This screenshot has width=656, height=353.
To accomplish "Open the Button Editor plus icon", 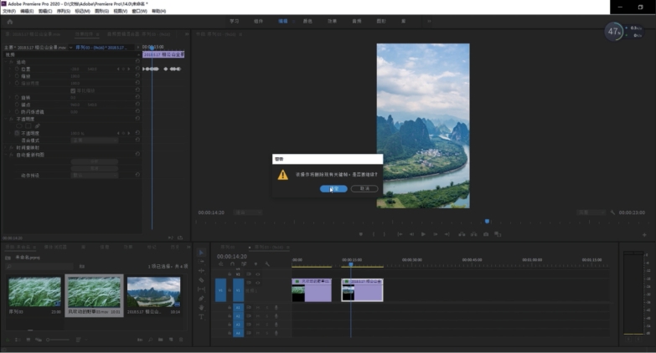I will pos(644,235).
